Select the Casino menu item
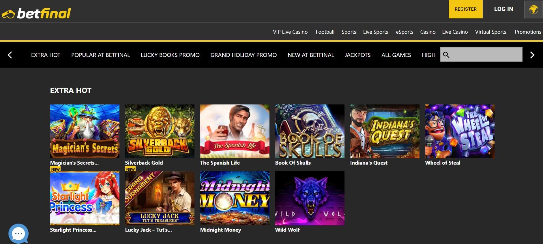 (428, 32)
